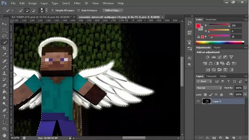
Task: Select the Horizontal Type tool
Action: (x=4, y=116)
